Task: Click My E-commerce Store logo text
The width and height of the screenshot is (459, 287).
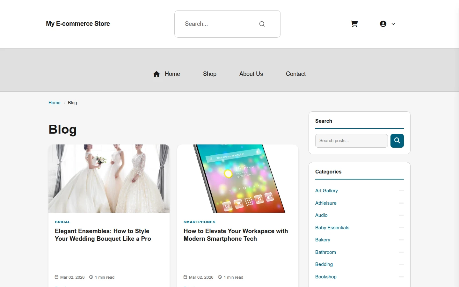Action: 78,24
